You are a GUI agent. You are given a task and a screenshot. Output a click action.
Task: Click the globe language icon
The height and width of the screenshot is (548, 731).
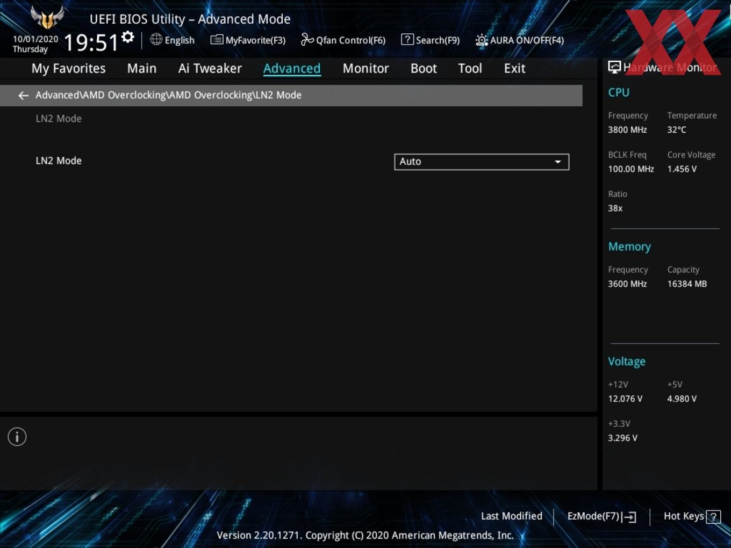pos(156,39)
